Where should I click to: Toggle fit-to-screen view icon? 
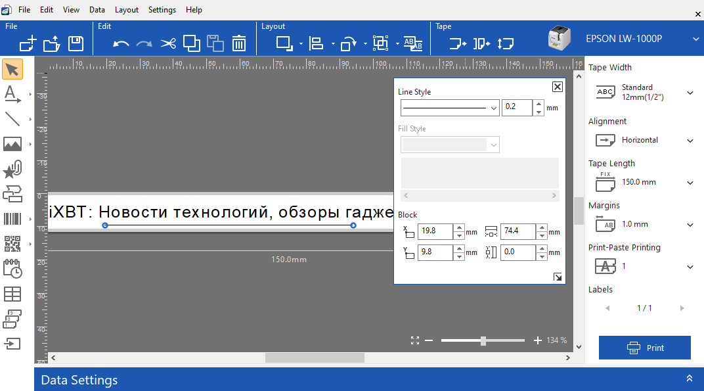[414, 340]
